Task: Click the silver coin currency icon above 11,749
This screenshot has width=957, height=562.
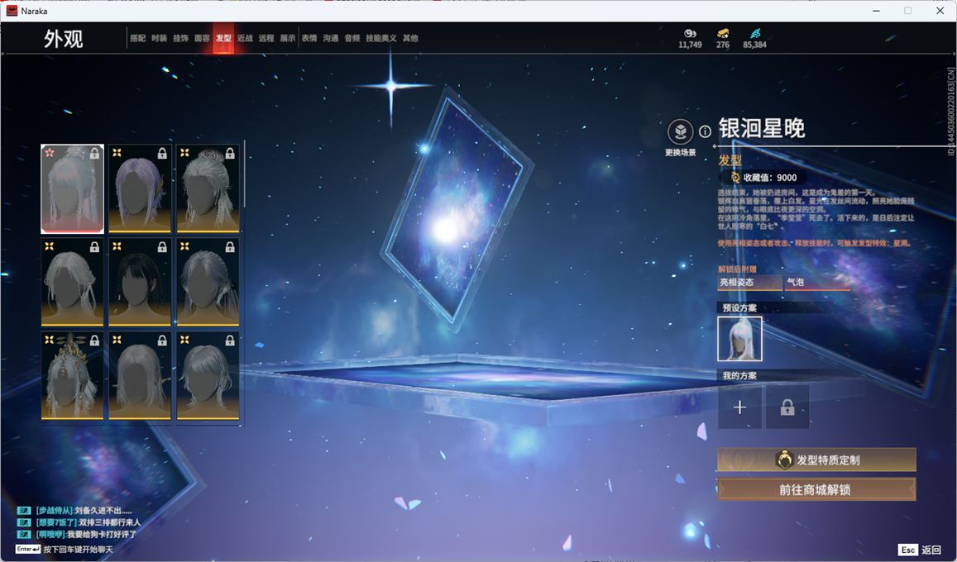Action: (691, 33)
